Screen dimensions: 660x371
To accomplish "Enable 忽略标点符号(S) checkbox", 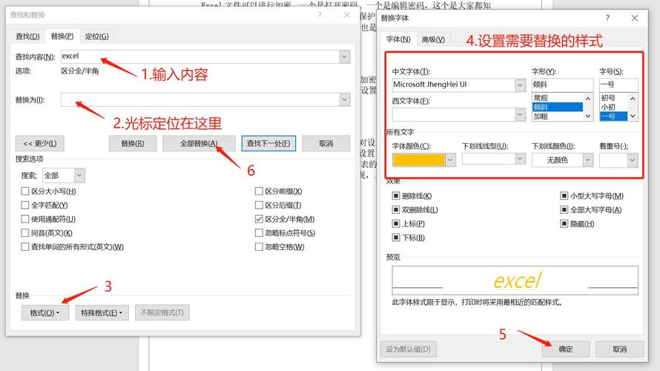I will point(259,233).
